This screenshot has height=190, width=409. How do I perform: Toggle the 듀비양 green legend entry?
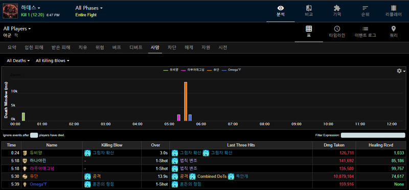(x=171, y=70)
